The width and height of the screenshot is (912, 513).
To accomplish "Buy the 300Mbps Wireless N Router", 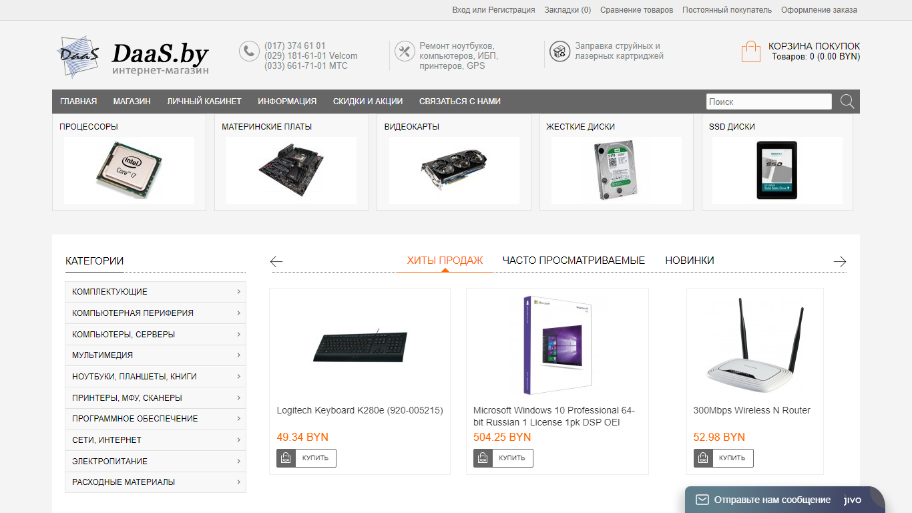I will tap(724, 458).
